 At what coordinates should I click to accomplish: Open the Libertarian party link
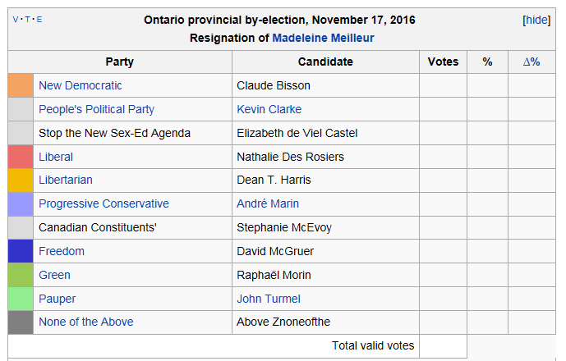coord(66,180)
